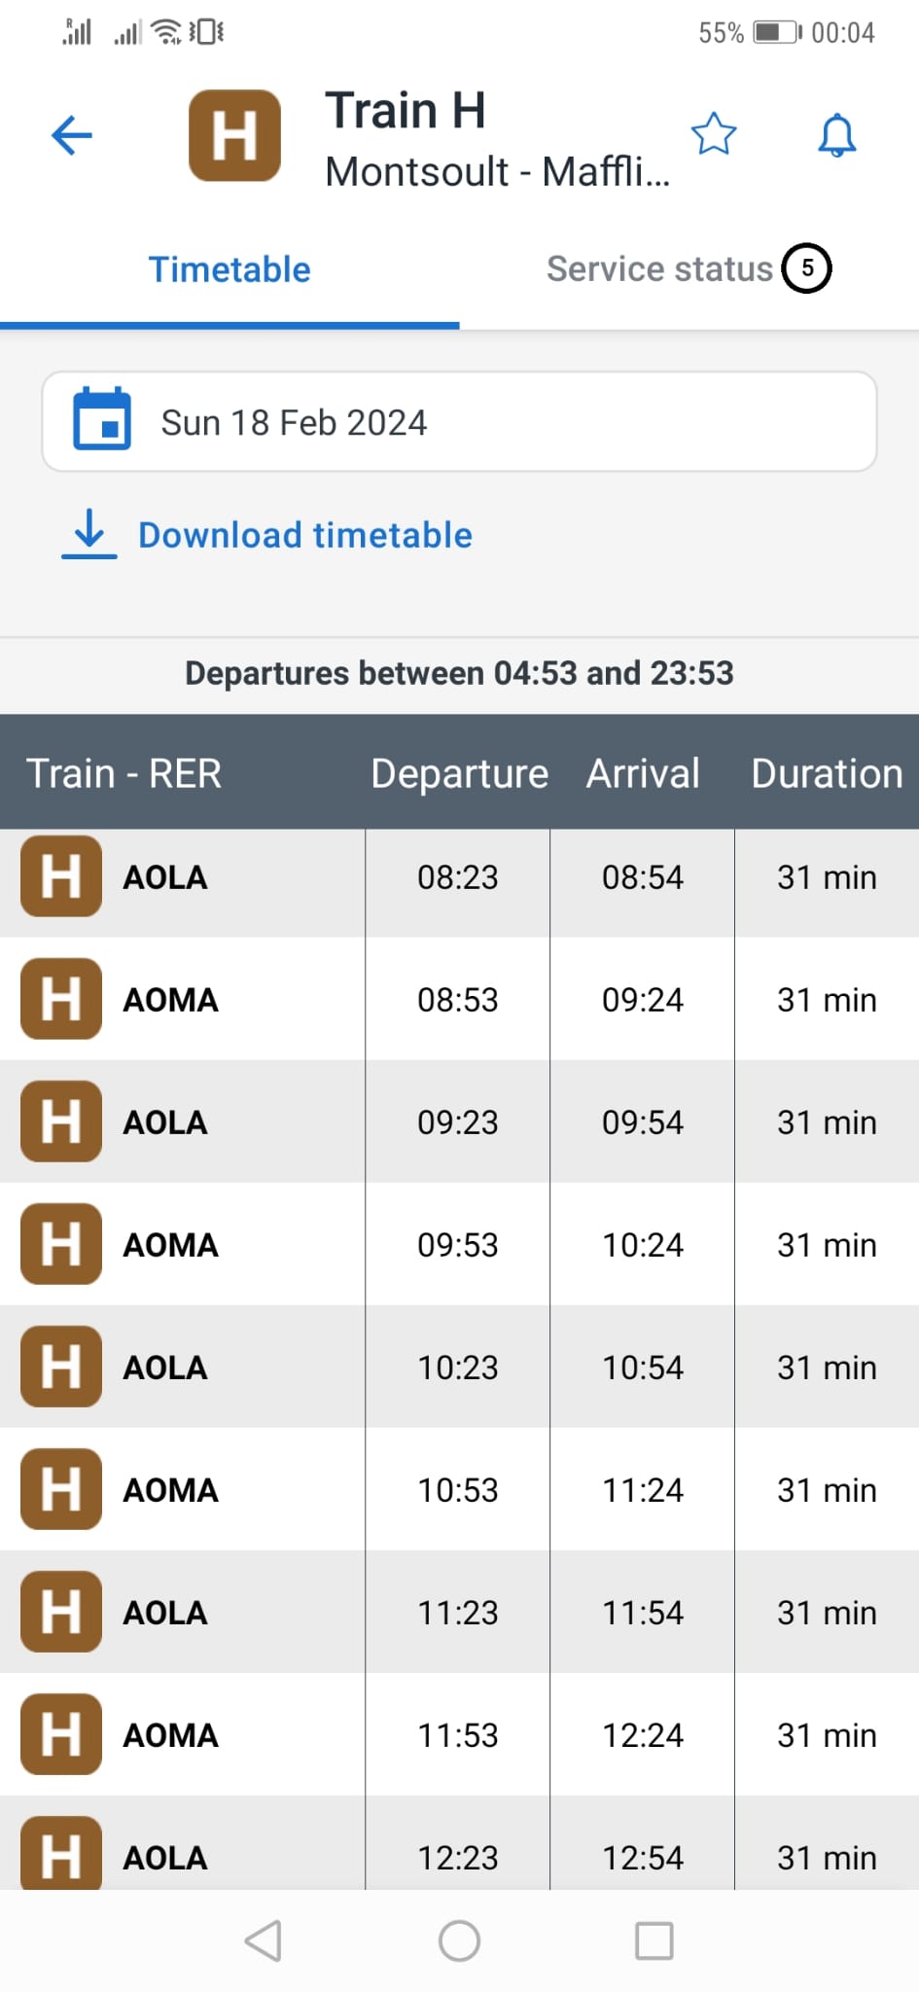The height and width of the screenshot is (1992, 919).
Task: Tap H icon of AOMA 09:53 train
Action: click(x=61, y=1244)
